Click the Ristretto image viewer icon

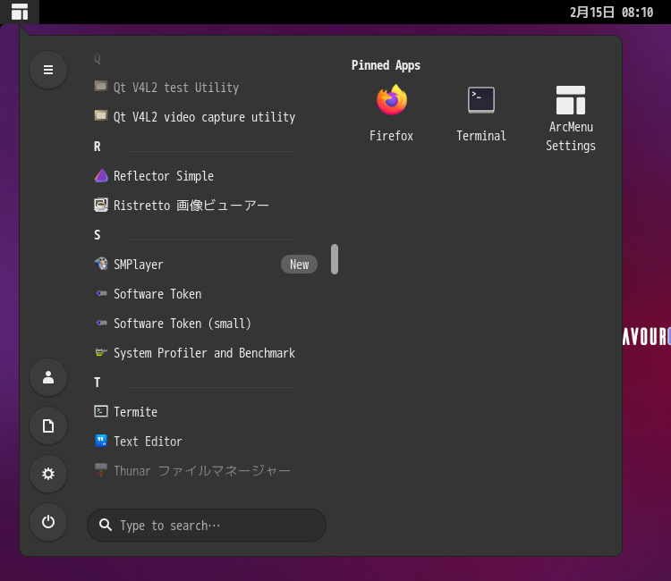tap(101, 205)
